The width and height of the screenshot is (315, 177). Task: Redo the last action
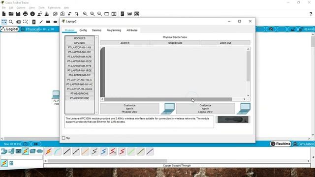[x=77, y=14]
